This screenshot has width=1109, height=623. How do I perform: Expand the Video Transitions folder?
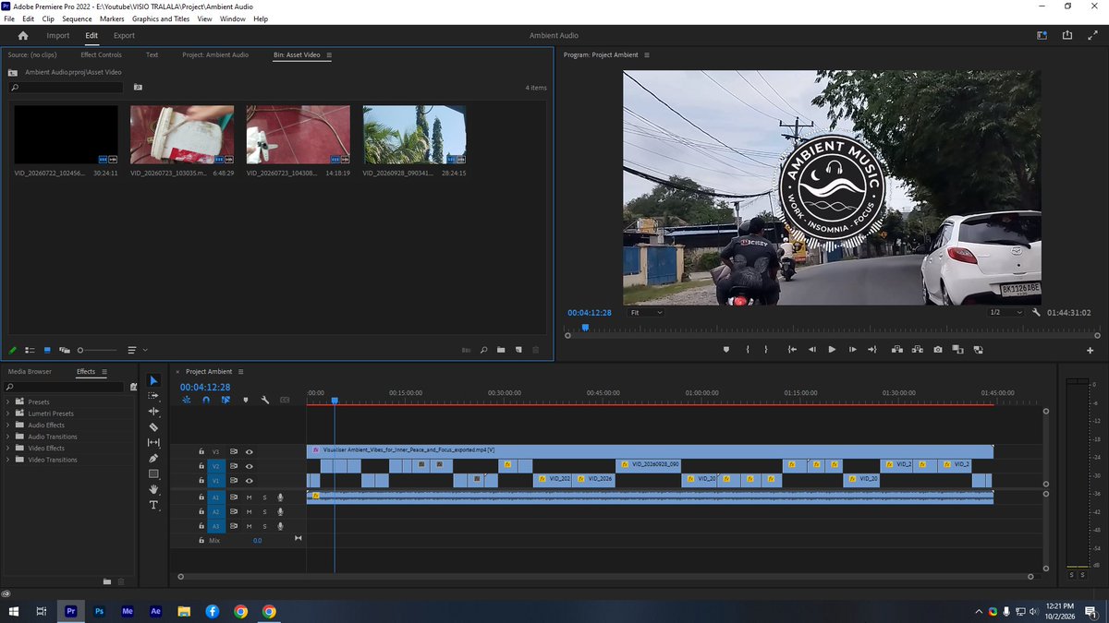point(8,460)
